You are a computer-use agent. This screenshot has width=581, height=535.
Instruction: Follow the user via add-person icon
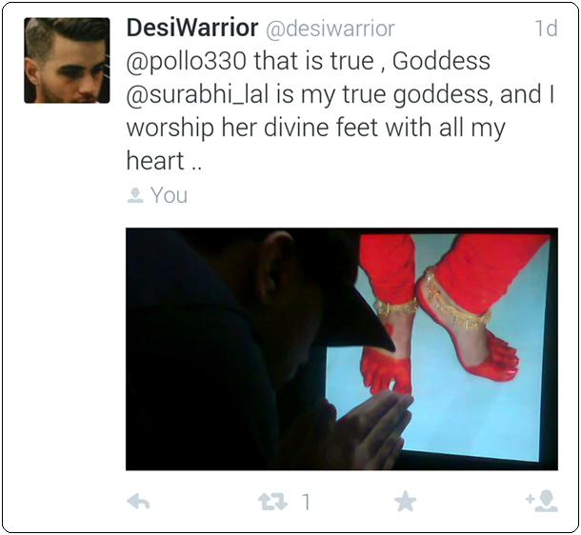542,501
